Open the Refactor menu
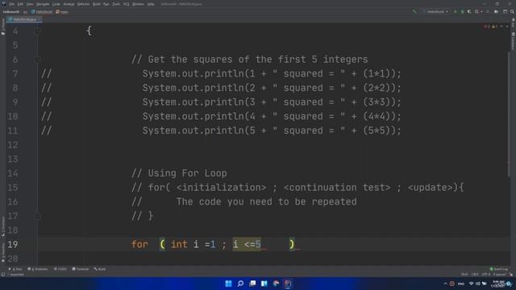The height and width of the screenshot is (290, 516). [x=83, y=4]
